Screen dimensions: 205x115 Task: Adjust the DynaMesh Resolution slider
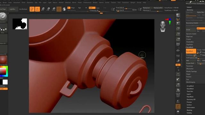[194, 55]
